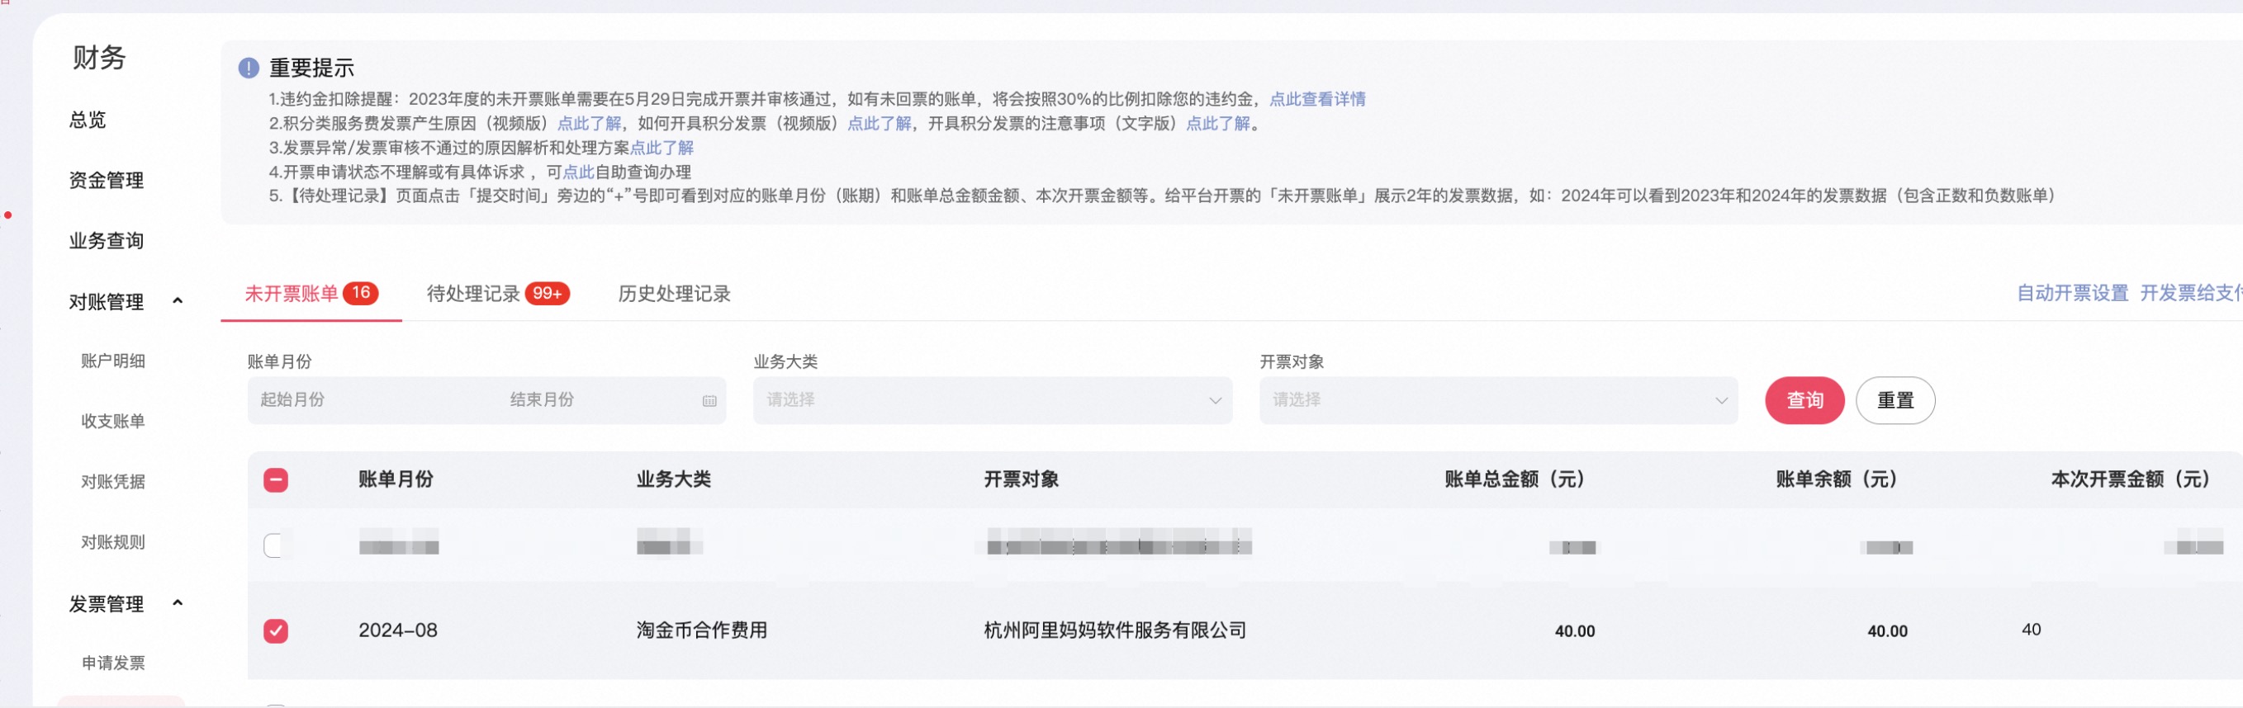Viewport: 2243px width, 708px height.
Task: Click the blue info icon beside 重要提示
Action: pos(248,68)
